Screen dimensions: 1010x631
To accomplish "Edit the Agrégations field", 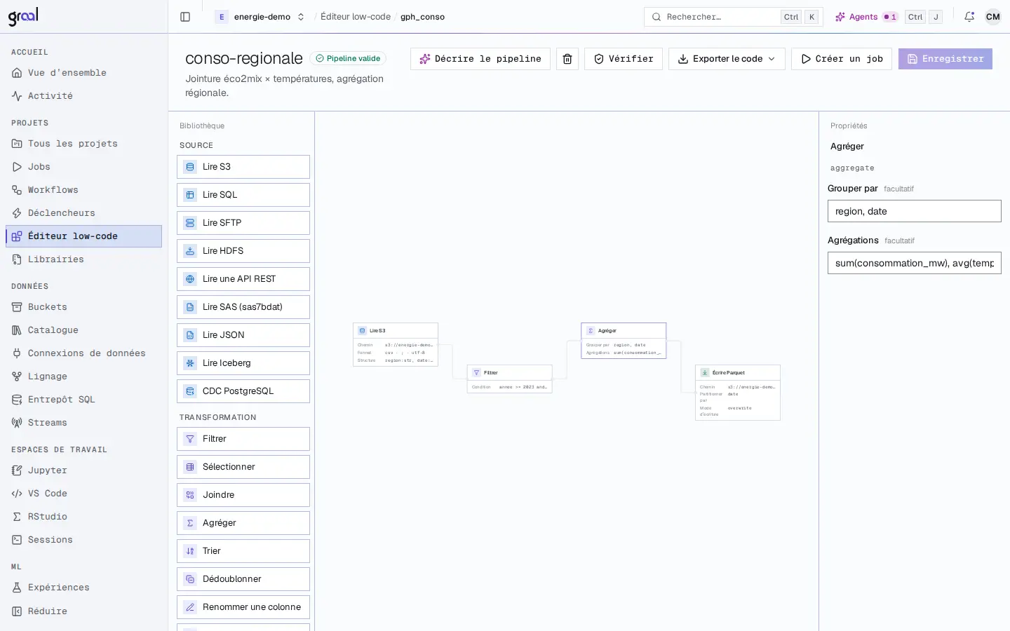I will [915, 263].
